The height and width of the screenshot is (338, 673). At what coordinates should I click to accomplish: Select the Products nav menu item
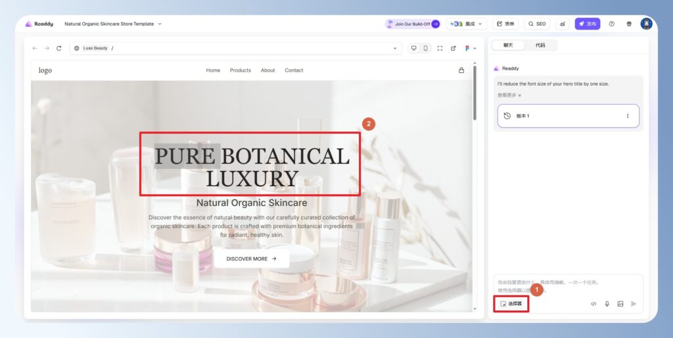click(x=240, y=70)
